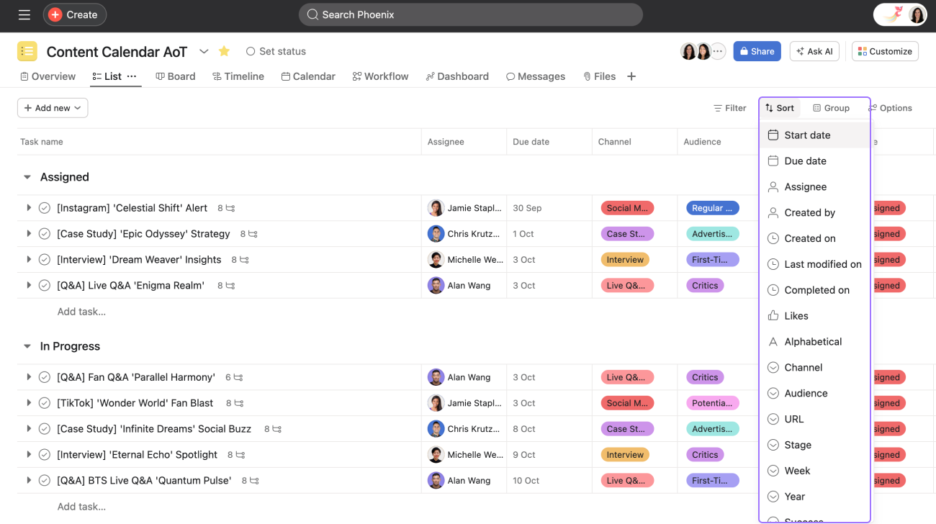Collapse the Assigned section
The height and width of the screenshot is (524, 936).
coord(27,176)
